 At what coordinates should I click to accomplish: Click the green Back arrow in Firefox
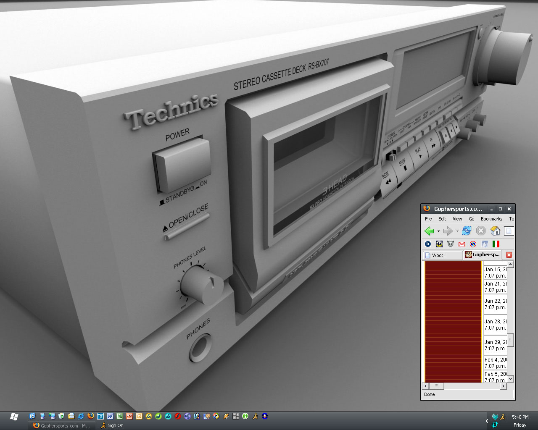pos(429,231)
